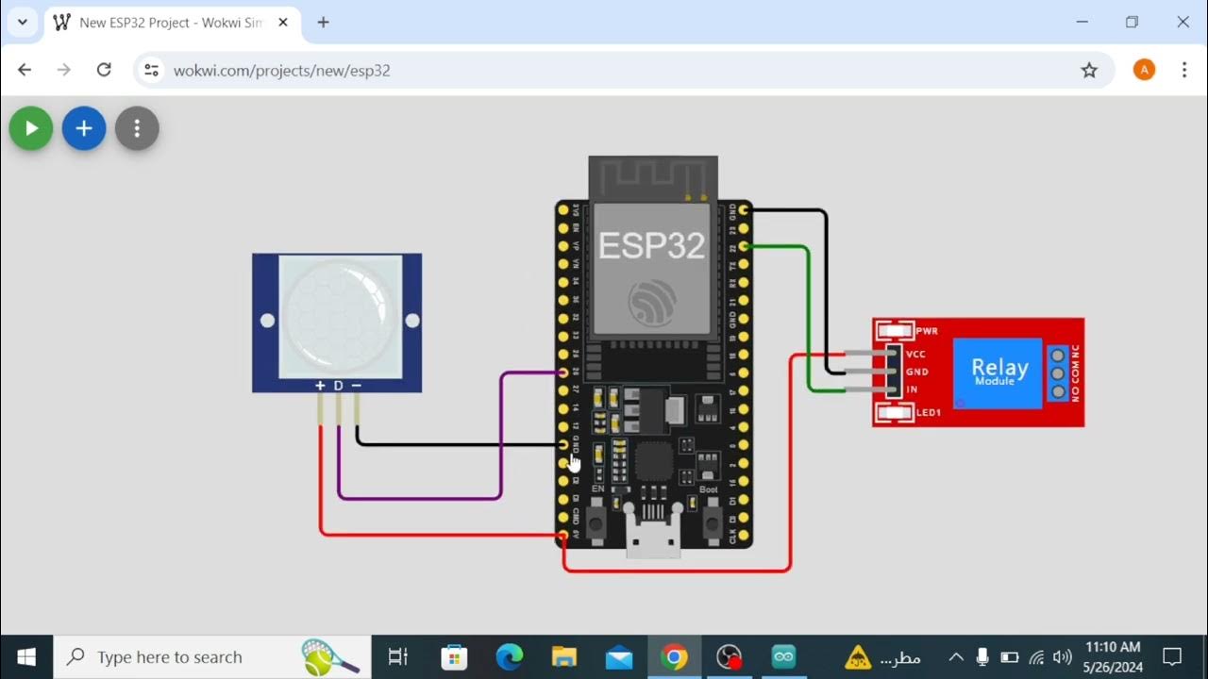The width and height of the screenshot is (1208, 679).
Task: Open Microsoft Edge from the taskbar
Action: click(x=510, y=657)
